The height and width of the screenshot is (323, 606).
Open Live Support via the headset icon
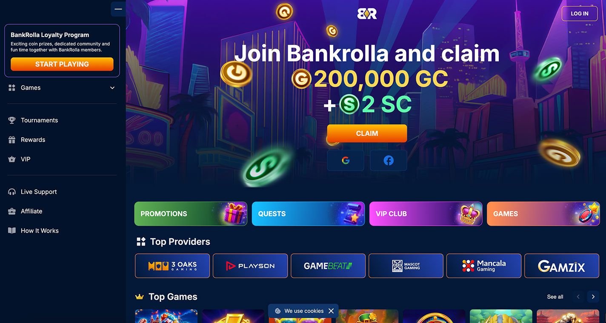(12, 192)
